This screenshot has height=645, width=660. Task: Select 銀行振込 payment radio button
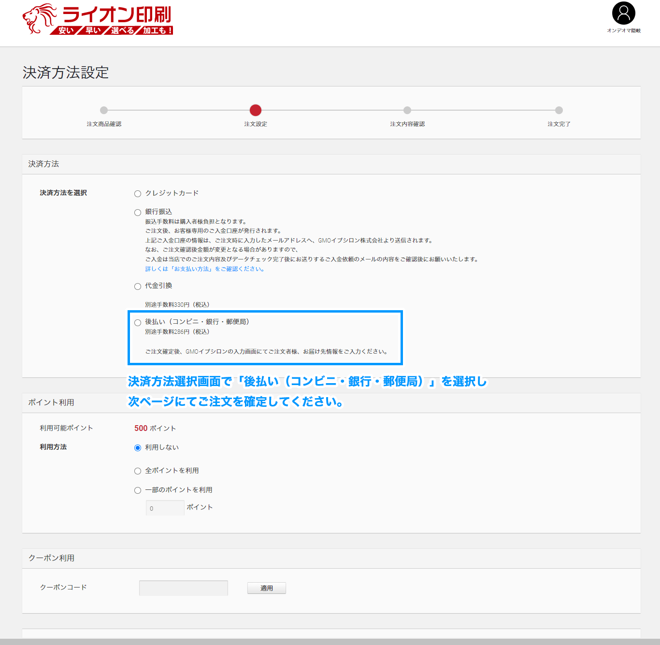[x=138, y=213]
